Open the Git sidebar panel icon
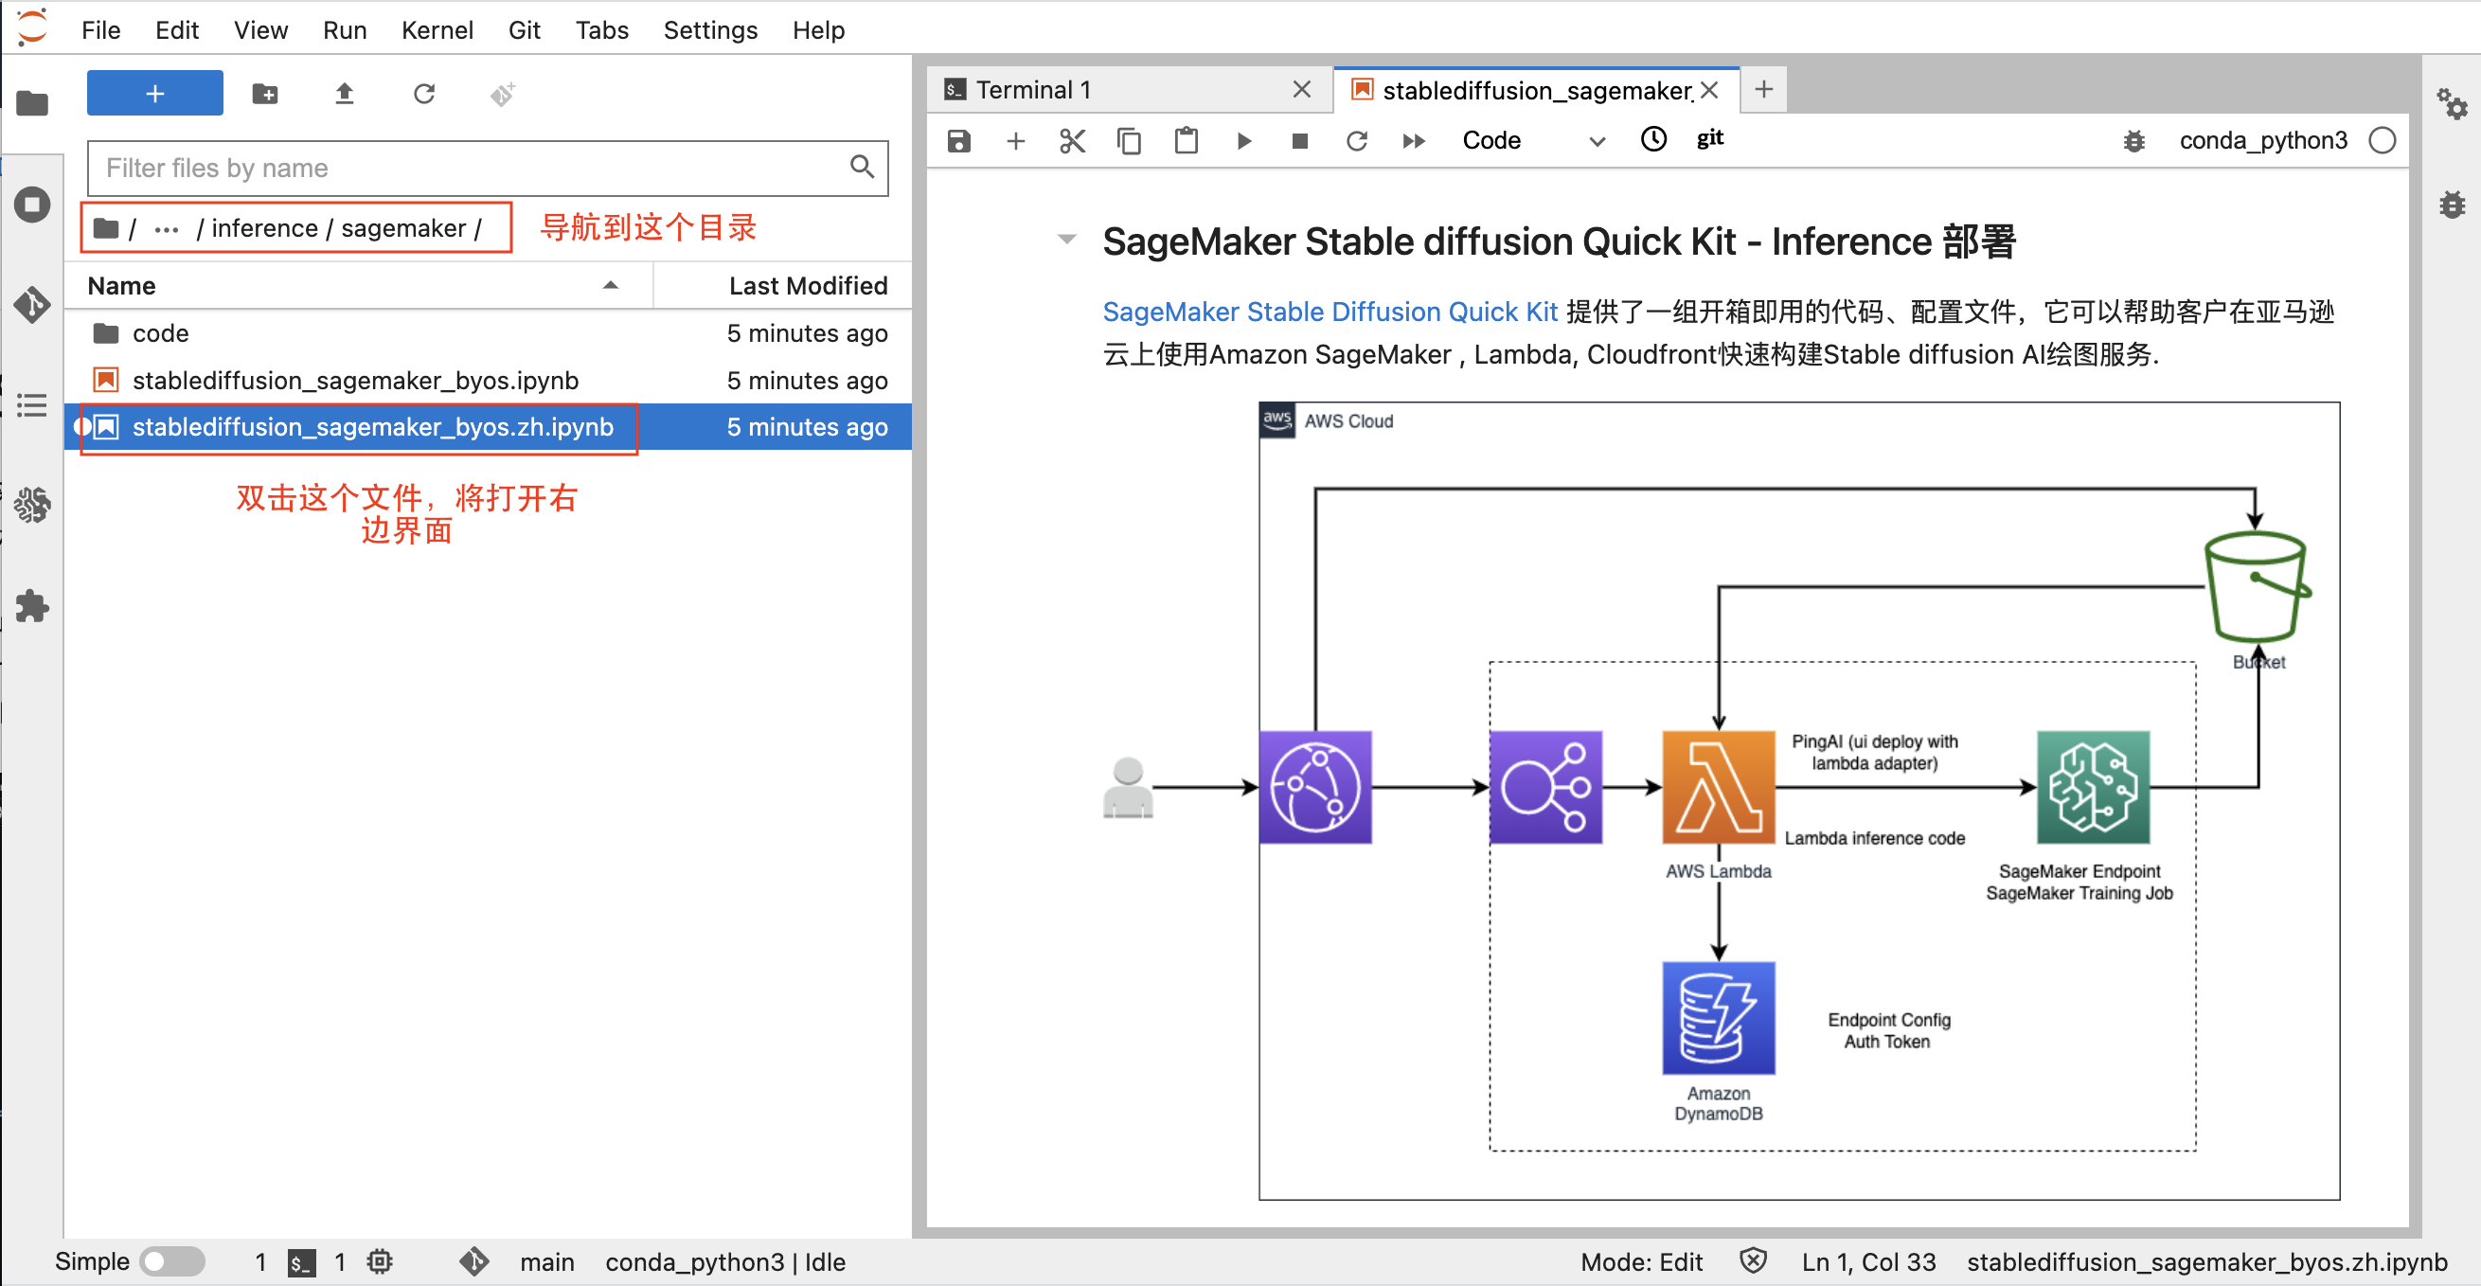 (32, 304)
